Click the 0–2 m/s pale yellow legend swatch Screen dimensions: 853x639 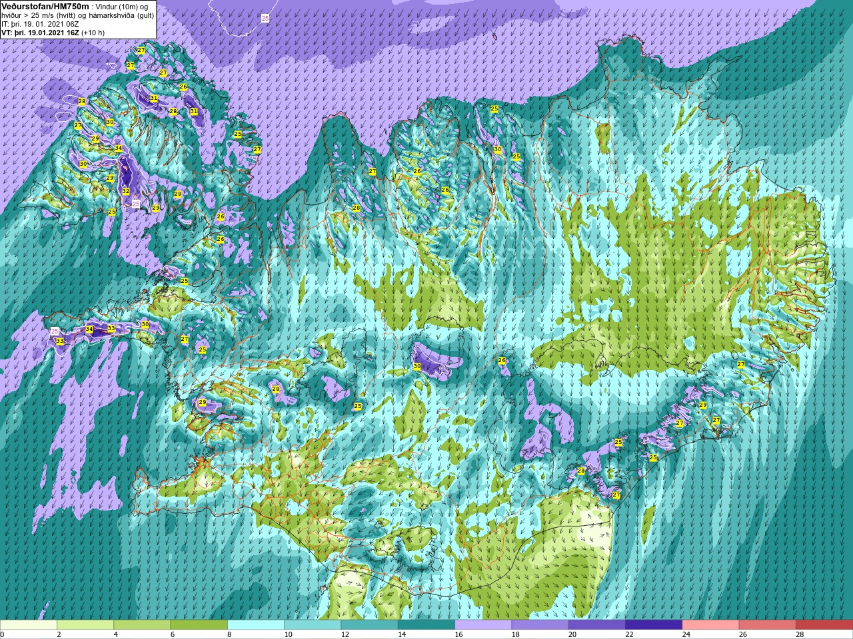(29, 625)
